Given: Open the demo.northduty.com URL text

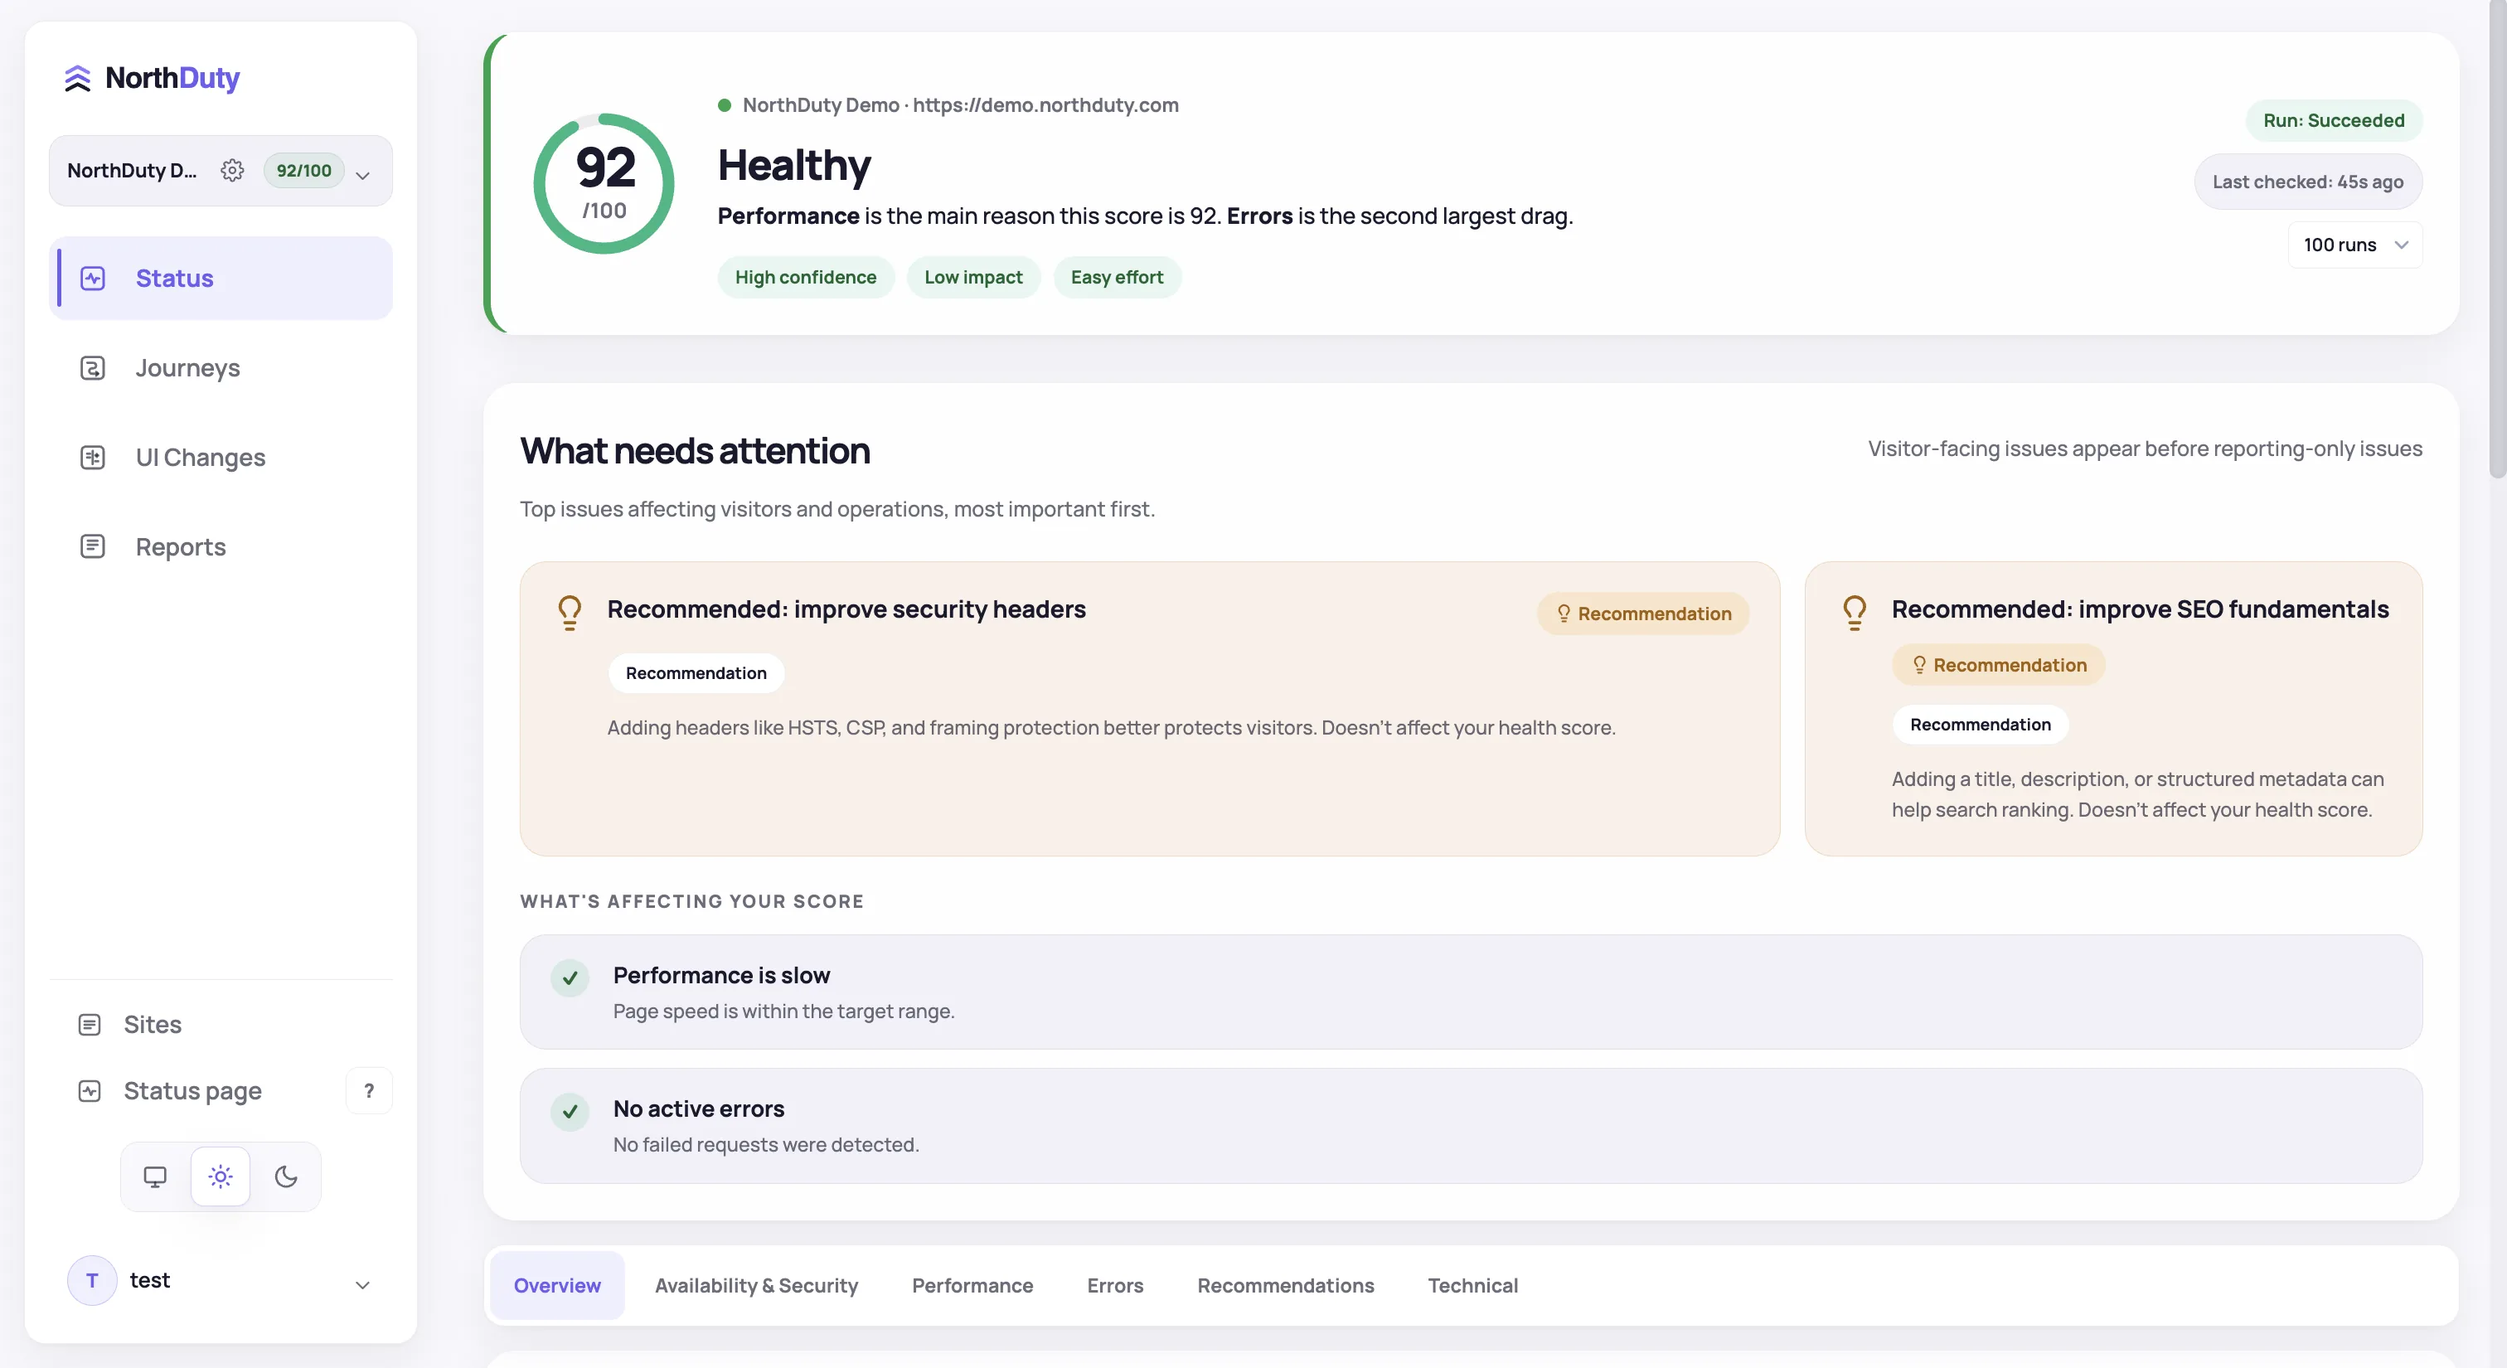Looking at the screenshot, I should 1045,105.
